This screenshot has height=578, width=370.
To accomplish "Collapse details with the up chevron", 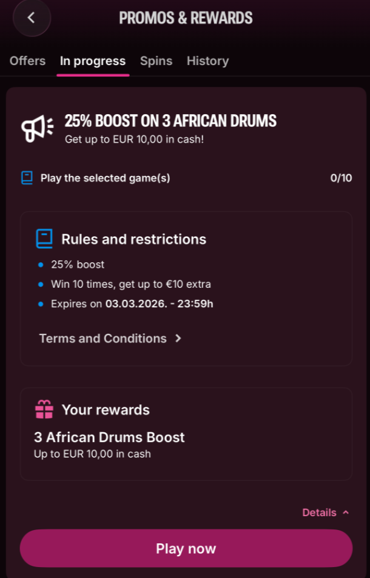I will (346, 512).
